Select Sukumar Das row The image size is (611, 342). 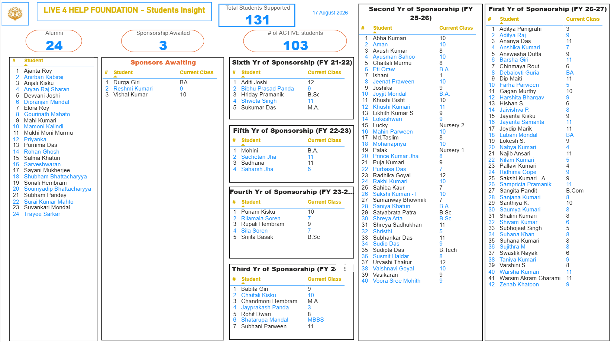point(288,108)
